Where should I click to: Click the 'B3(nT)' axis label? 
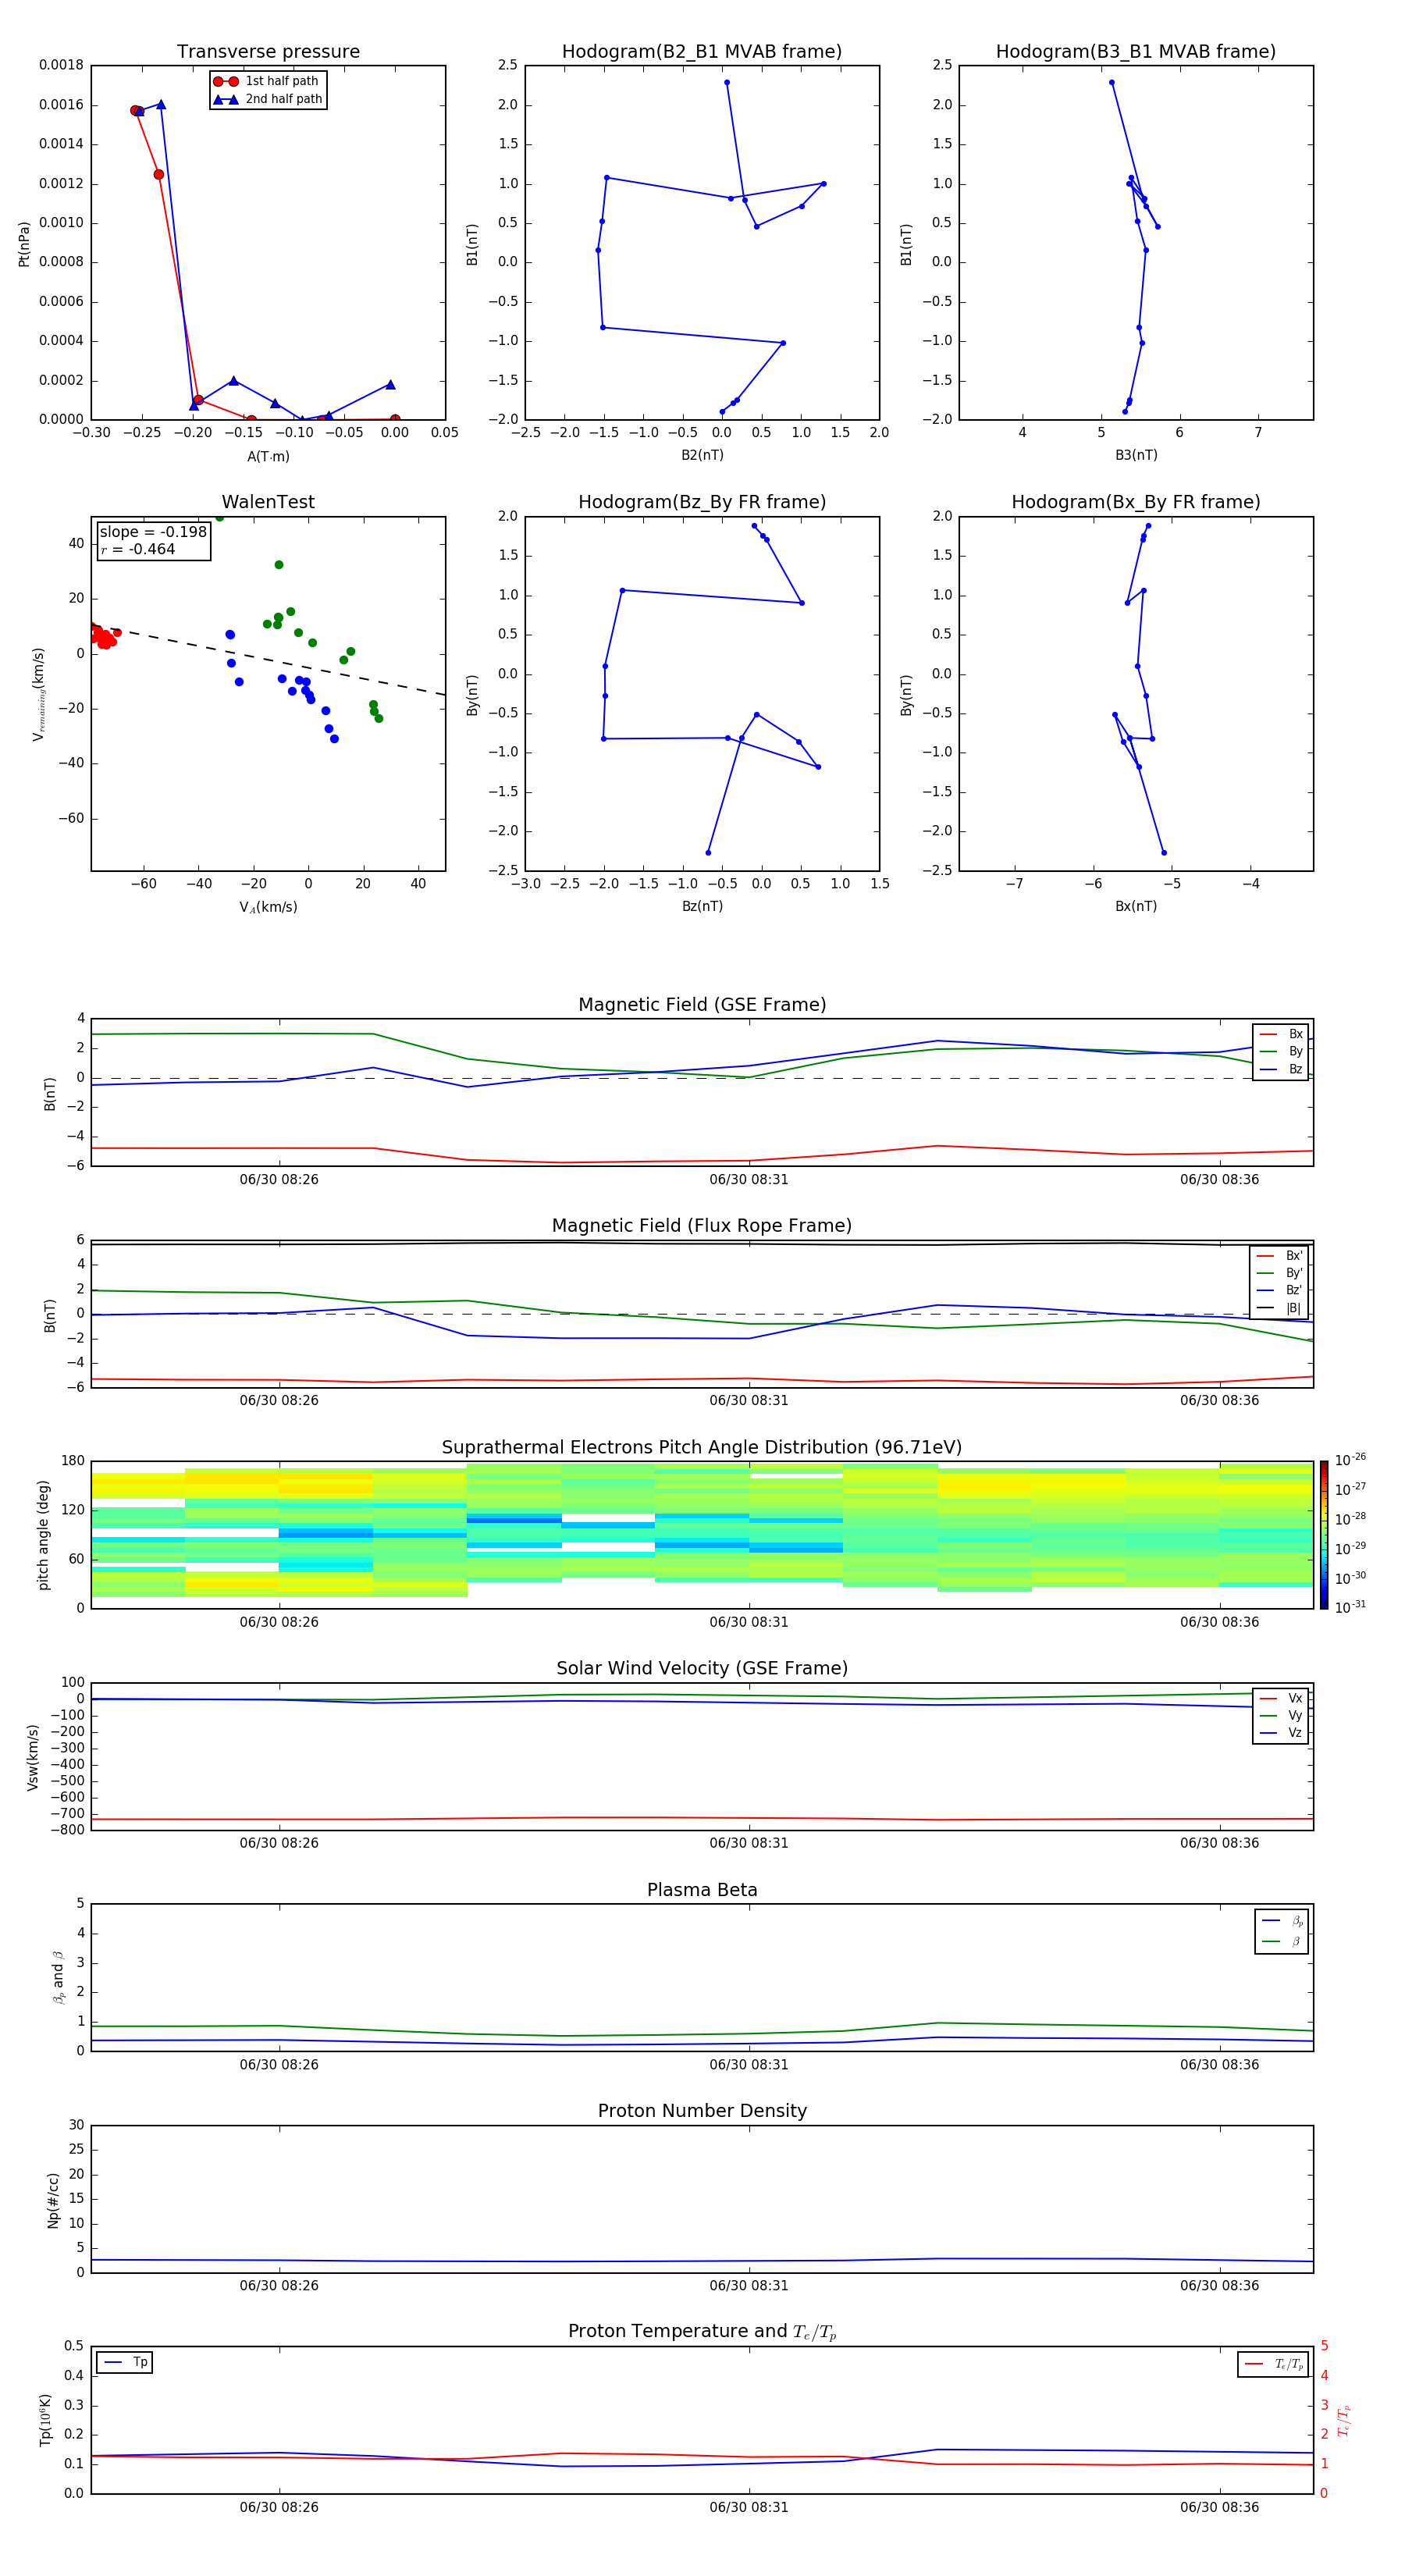click(x=1136, y=455)
